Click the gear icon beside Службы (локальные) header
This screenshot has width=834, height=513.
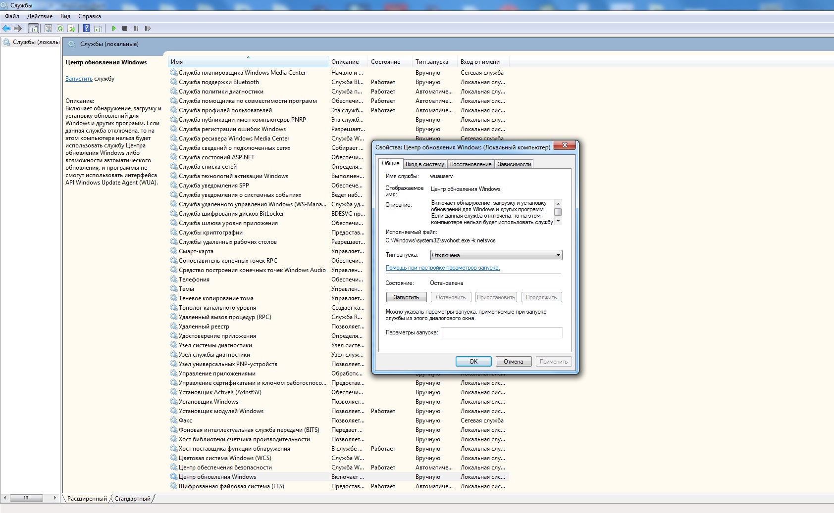point(72,44)
